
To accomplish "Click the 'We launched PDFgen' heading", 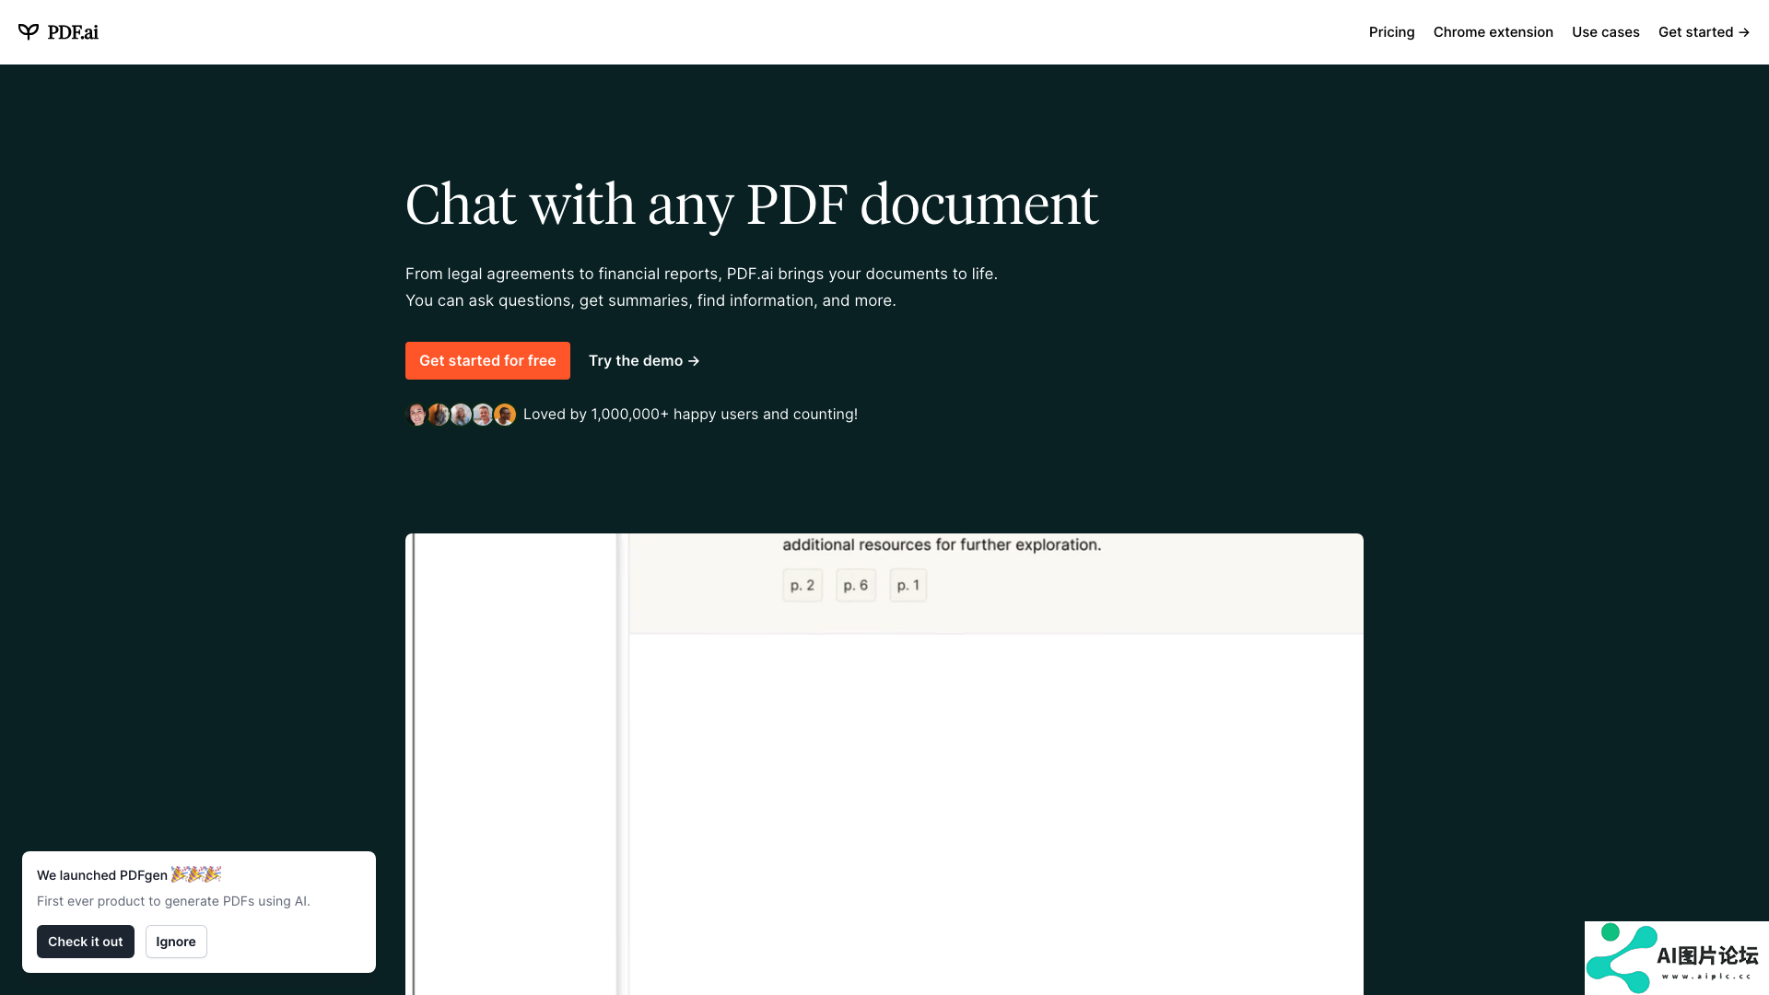I will click(x=129, y=874).
